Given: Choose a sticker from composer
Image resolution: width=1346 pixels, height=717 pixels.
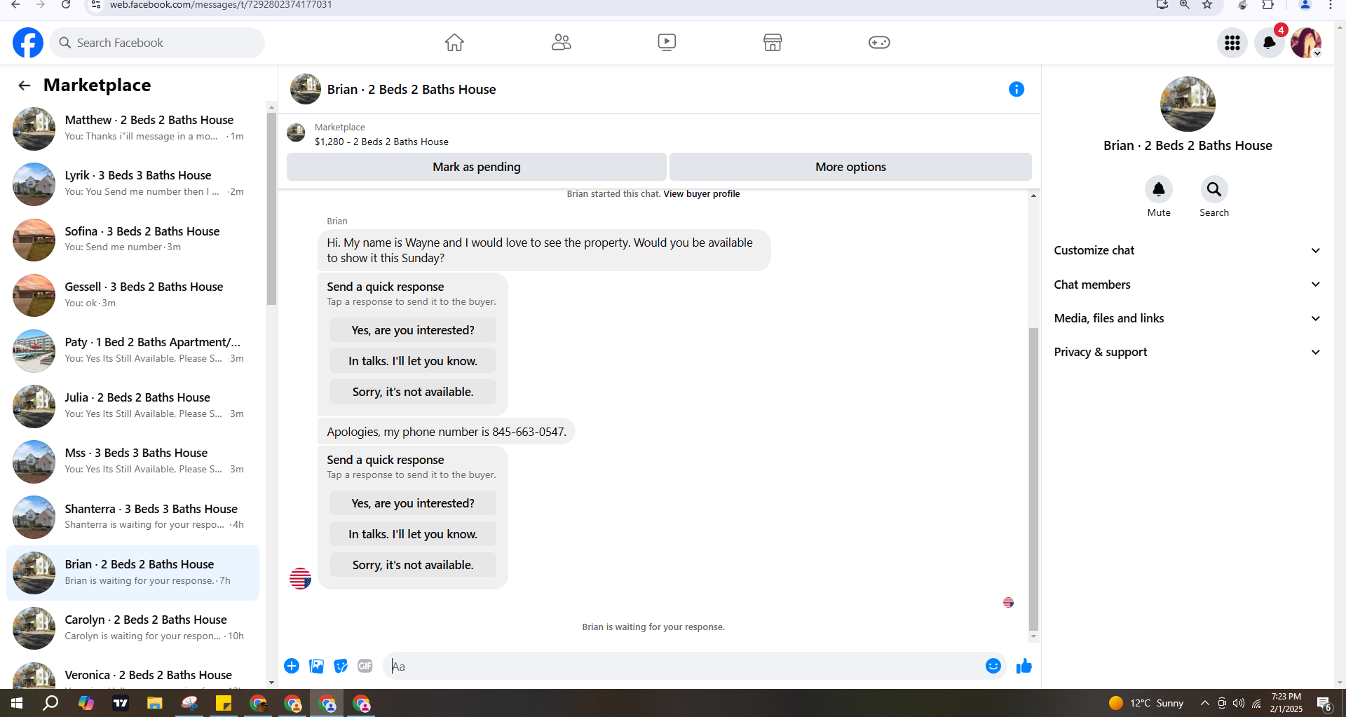Looking at the screenshot, I should click(x=341, y=666).
